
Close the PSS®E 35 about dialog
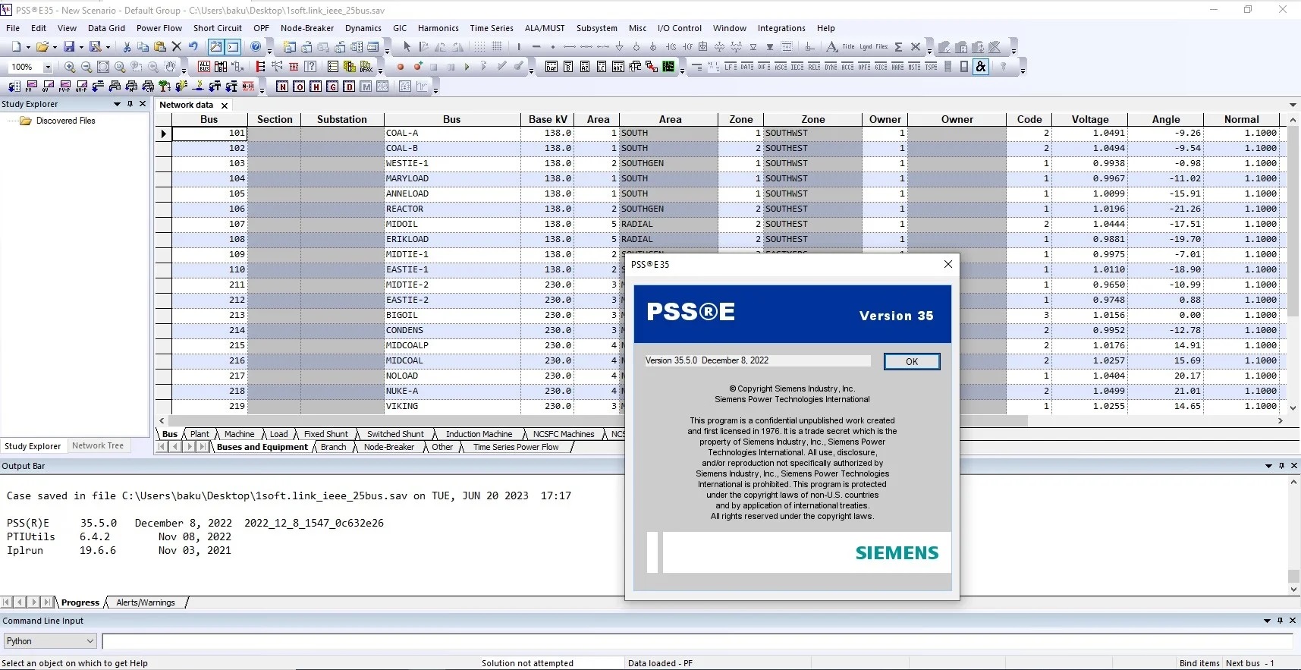947,264
